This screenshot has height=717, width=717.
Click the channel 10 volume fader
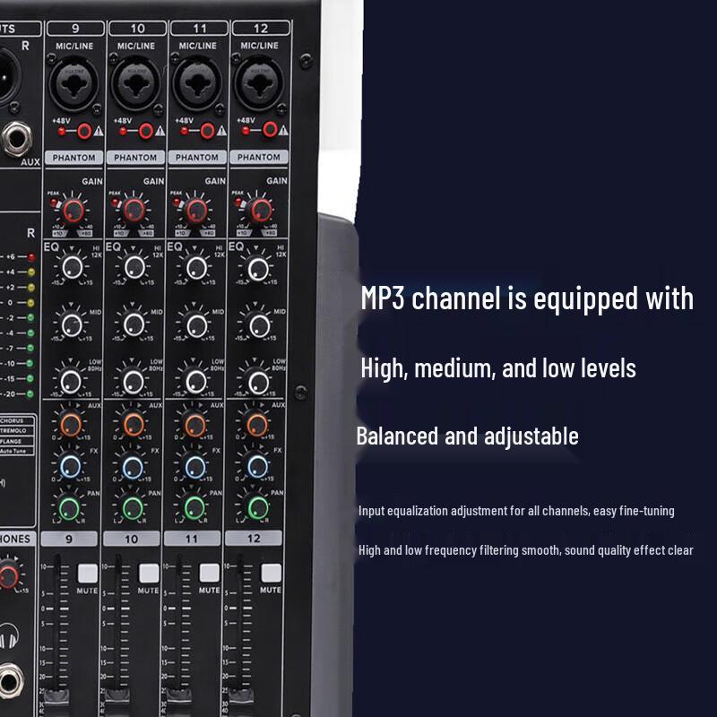117,695
